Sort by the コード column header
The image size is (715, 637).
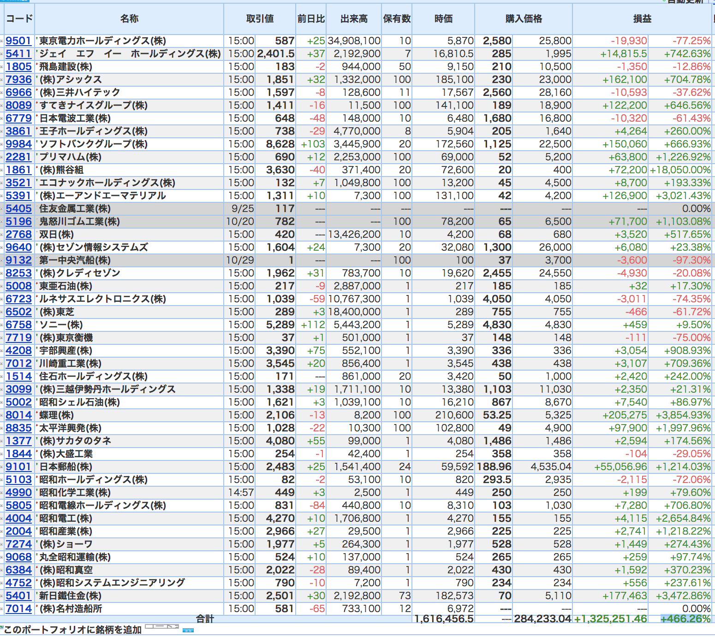coord(19,19)
